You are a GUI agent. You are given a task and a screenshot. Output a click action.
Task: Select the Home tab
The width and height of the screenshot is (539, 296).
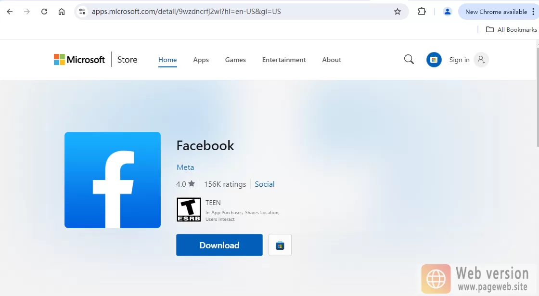[x=167, y=60]
